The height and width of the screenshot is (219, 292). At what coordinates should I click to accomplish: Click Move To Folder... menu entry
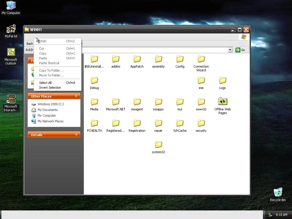coord(58,75)
